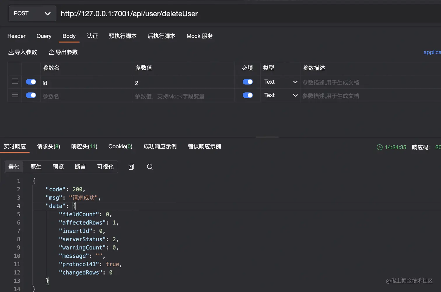
Task: Open the 成功响应示例 tab
Action: (x=160, y=147)
